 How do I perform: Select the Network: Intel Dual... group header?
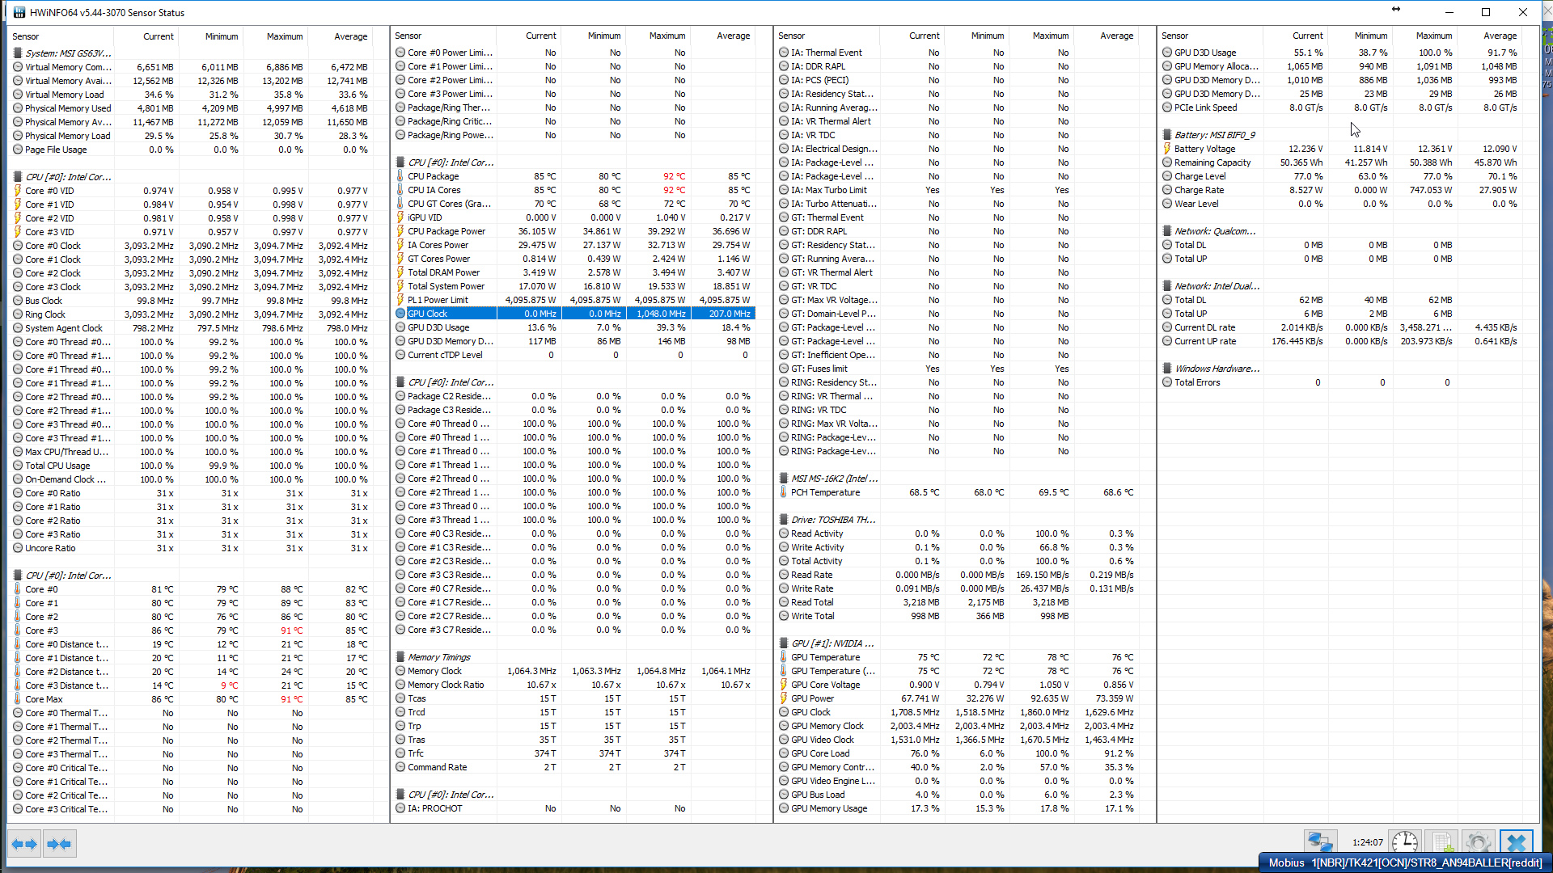coord(1217,286)
